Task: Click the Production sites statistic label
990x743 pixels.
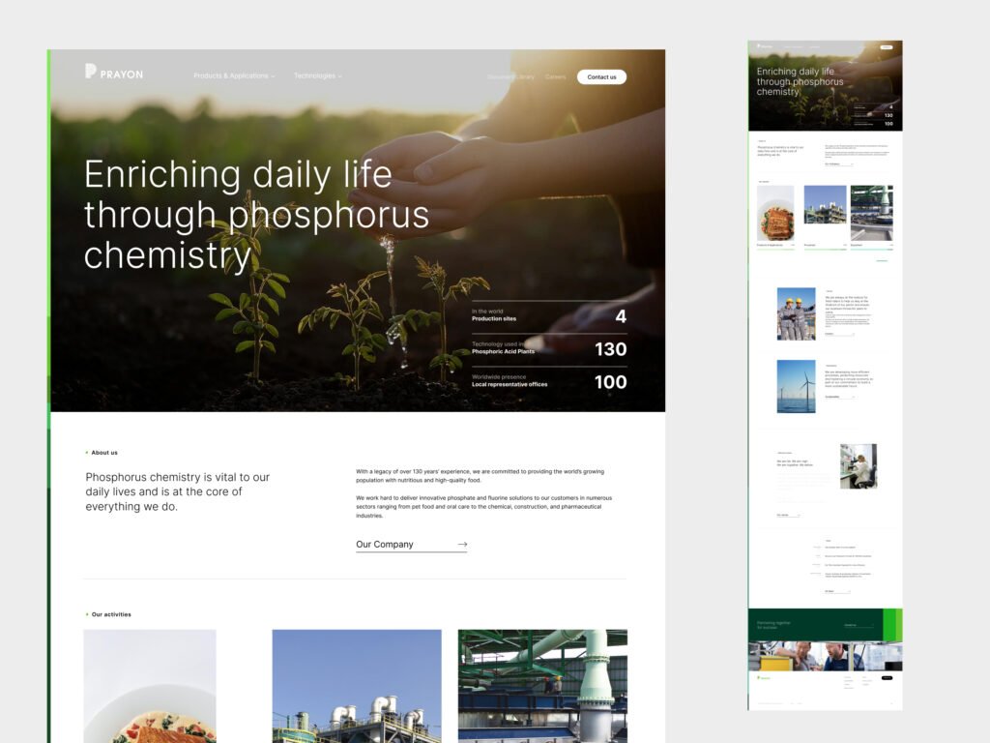Action: 494,319
